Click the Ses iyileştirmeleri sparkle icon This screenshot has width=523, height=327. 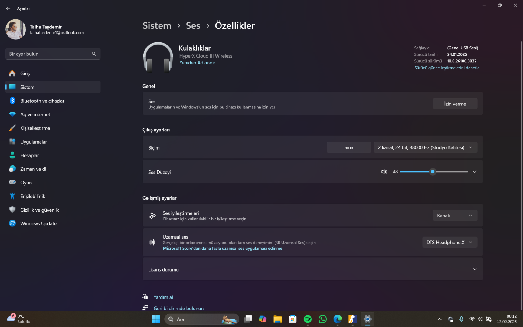pyautogui.click(x=152, y=216)
